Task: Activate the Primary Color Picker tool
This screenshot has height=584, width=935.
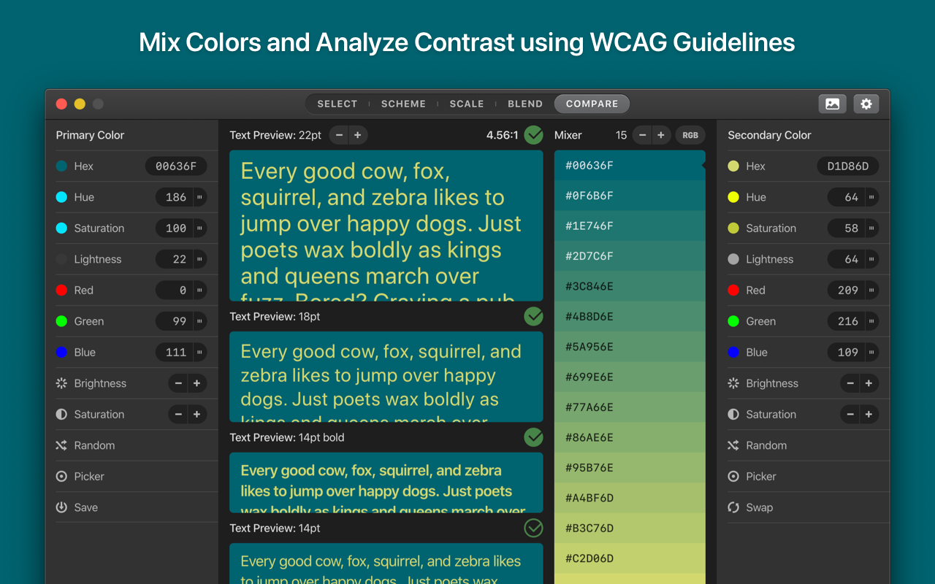Action: [61, 477]
